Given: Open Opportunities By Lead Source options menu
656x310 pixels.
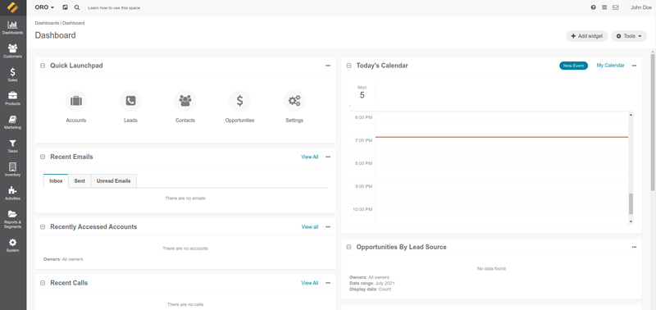Looking at the screenshot, I should click(634, 247).
